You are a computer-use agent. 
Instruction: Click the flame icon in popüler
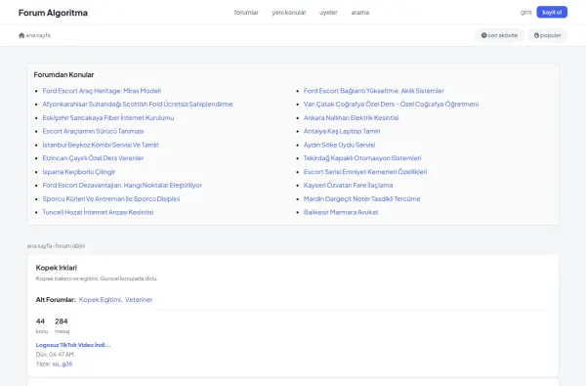point(536,35)
